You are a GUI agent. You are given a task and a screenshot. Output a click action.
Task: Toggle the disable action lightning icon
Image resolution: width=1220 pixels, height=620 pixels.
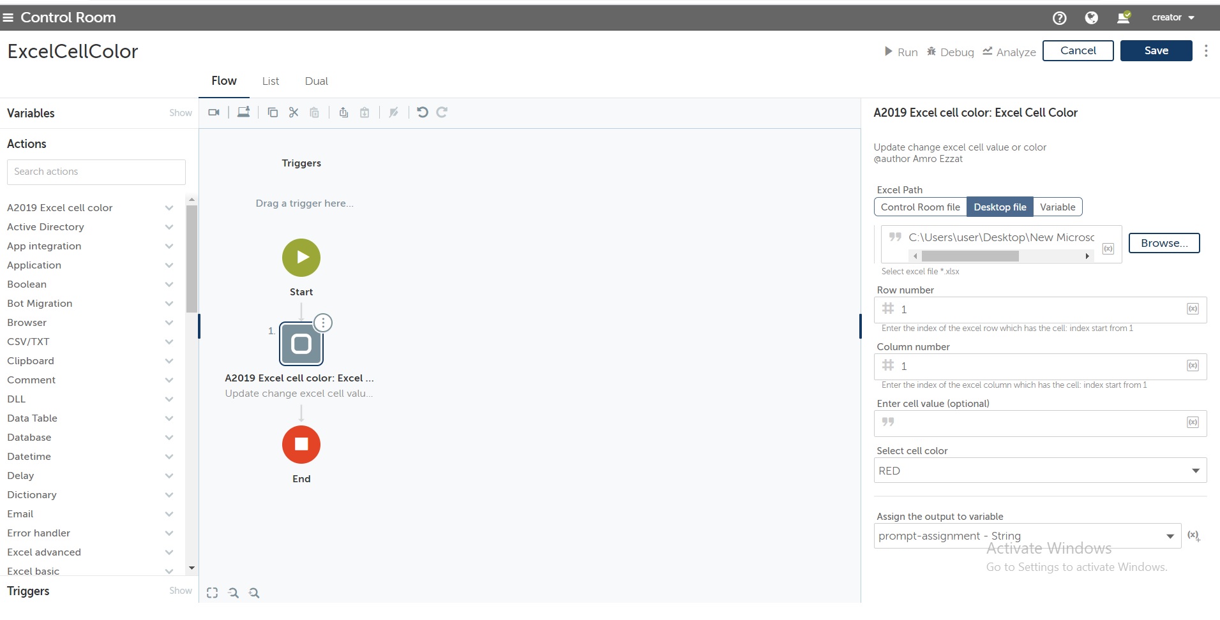[394, 112]
